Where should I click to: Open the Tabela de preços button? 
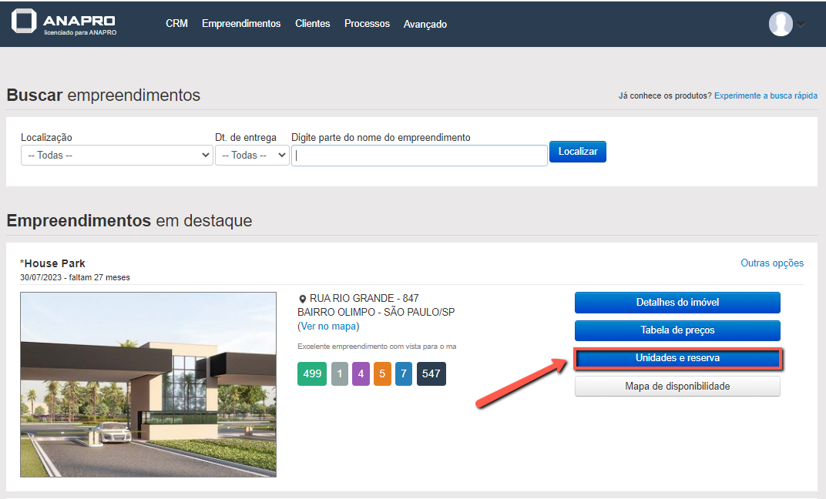point(677,330)
